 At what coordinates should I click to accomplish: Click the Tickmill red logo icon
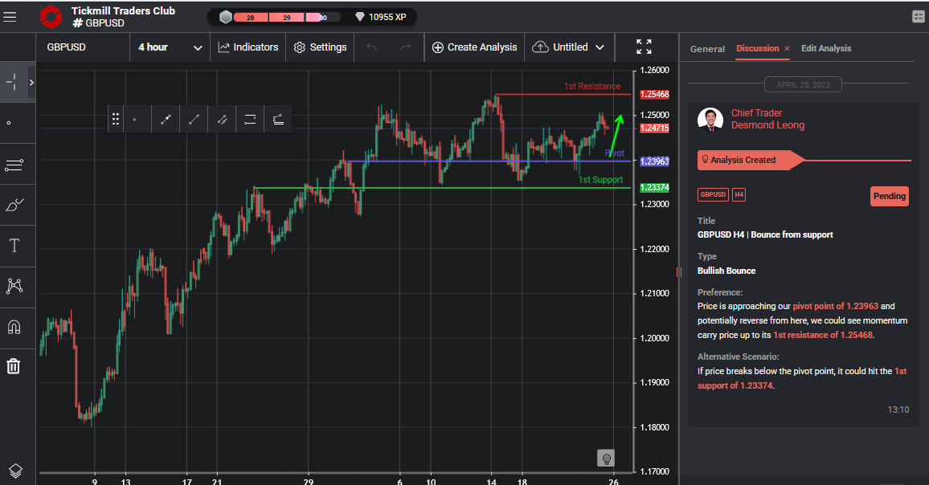51,17
